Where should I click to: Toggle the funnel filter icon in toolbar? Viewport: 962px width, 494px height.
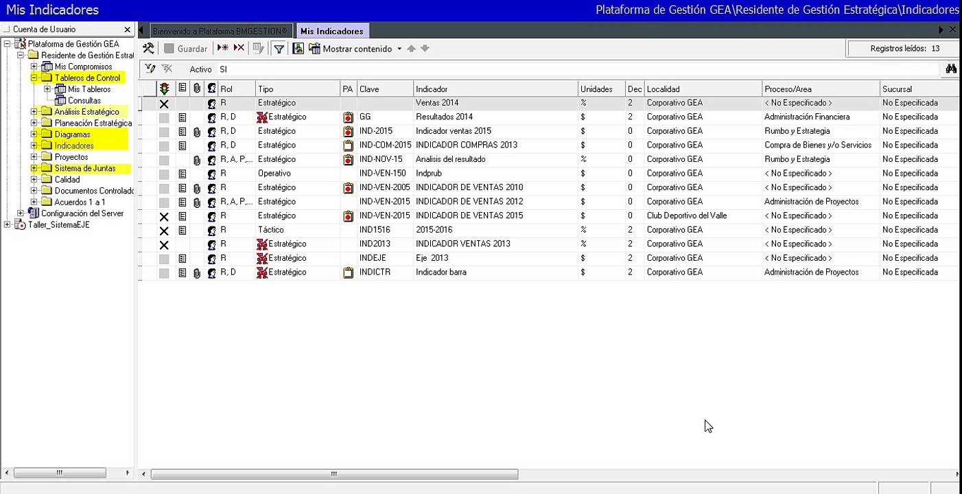(279, 49)
